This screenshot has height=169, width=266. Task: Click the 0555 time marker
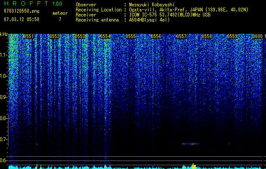131,36
